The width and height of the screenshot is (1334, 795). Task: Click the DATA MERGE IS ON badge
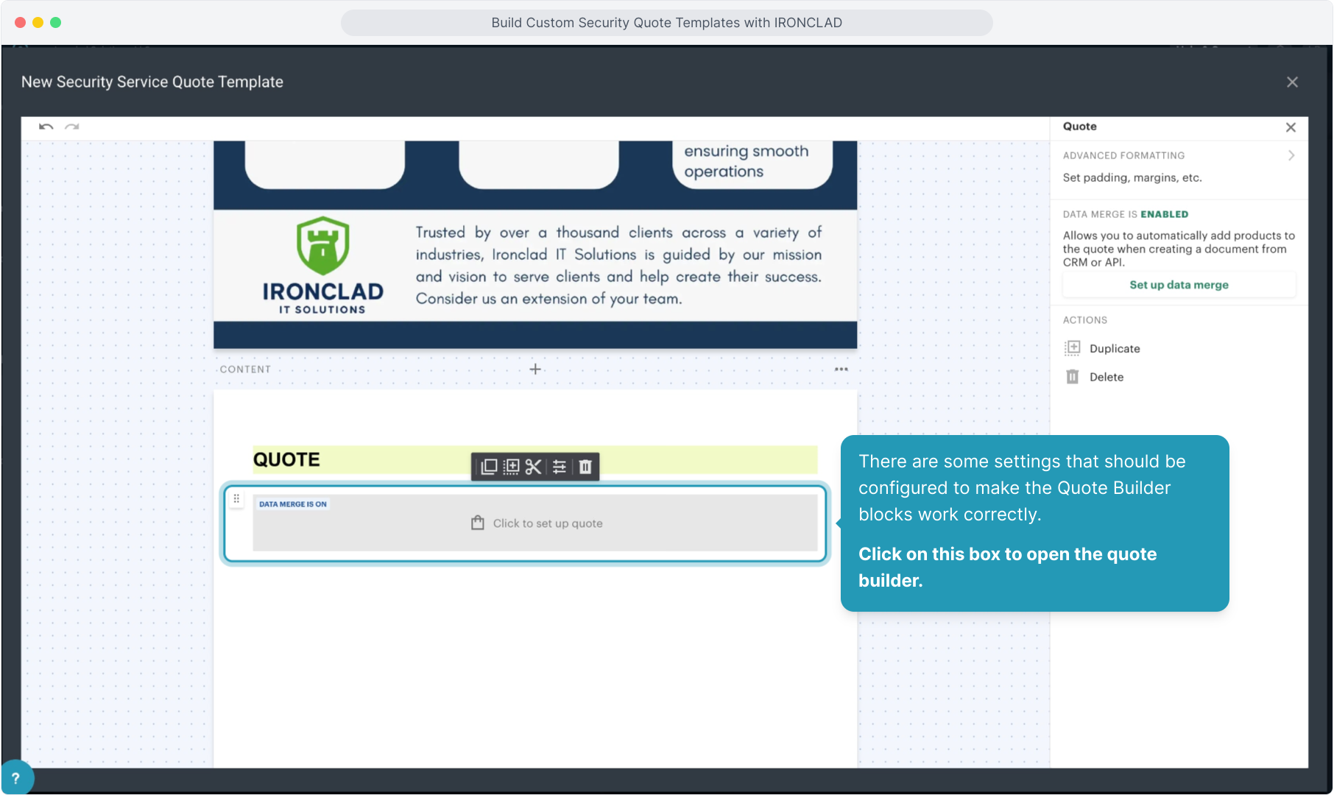point(293,504)
